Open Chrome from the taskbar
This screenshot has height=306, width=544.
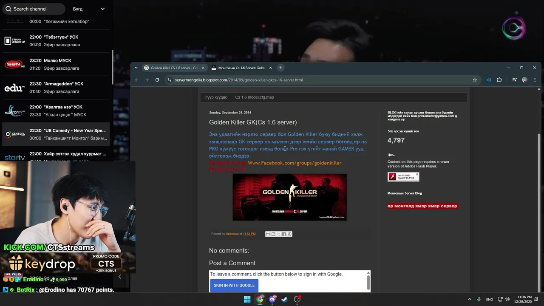260,299
